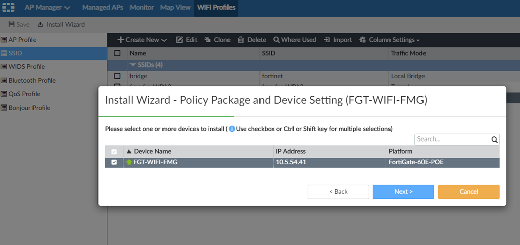Click the Clone icon in toolbar

[x=208, y=40]
